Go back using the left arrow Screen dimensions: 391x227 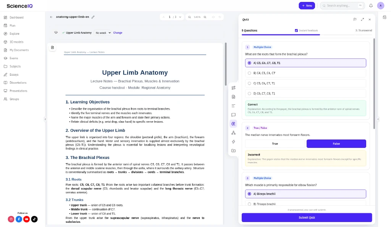[x=51, y=17]
